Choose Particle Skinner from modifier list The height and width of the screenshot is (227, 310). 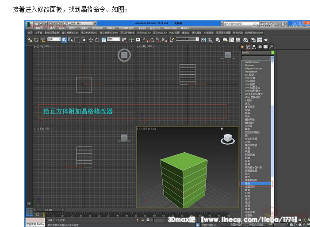[x=252, y=62]
